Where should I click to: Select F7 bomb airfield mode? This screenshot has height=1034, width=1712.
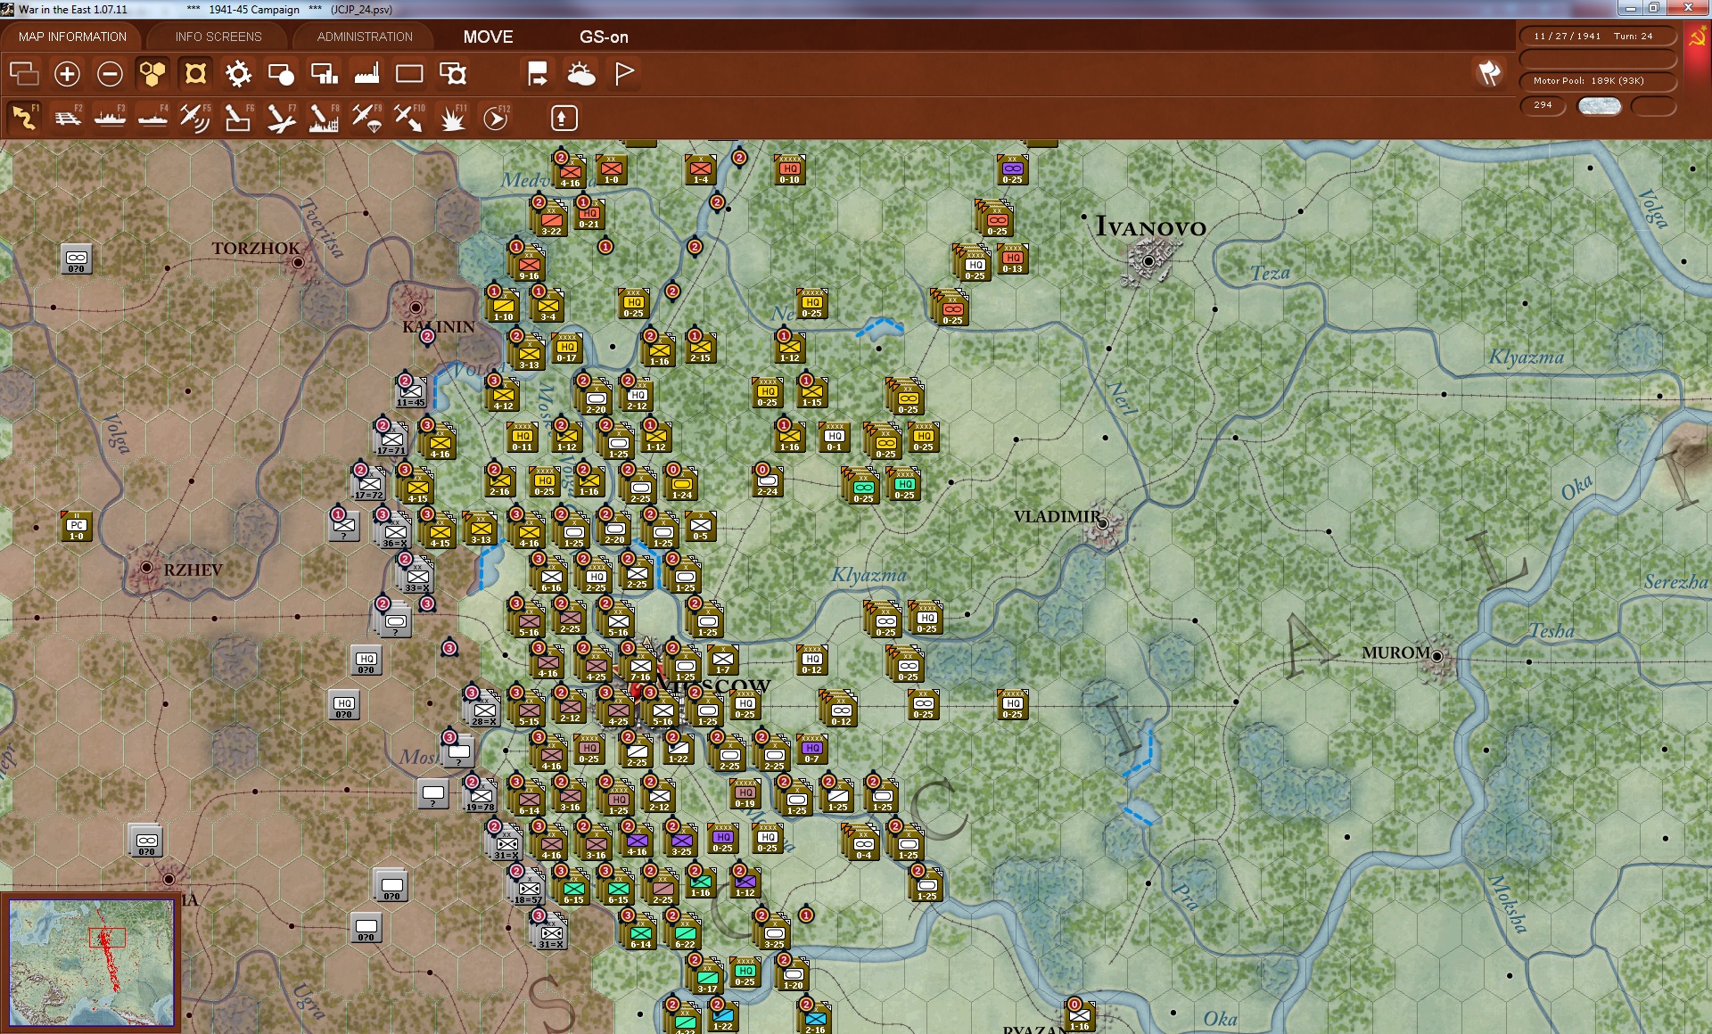click(281, 117)
